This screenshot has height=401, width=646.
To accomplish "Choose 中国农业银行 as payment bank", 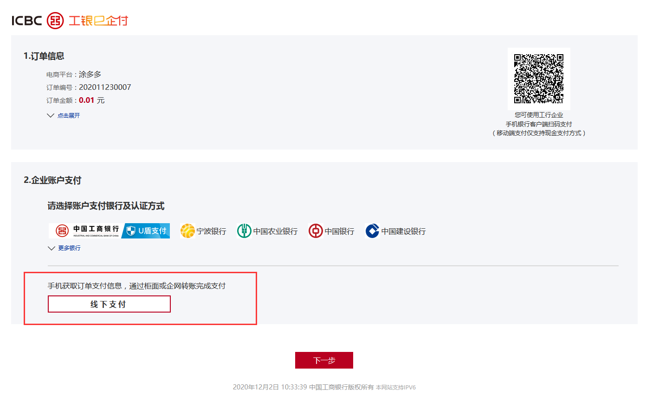I will coord(267,231).
